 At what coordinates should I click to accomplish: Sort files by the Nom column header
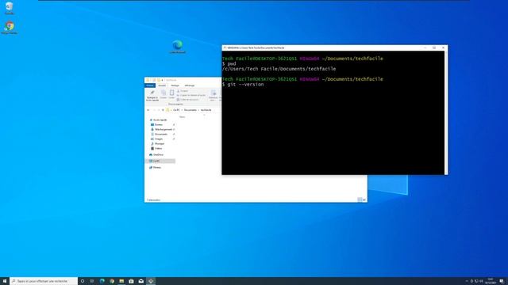point(182,117)
